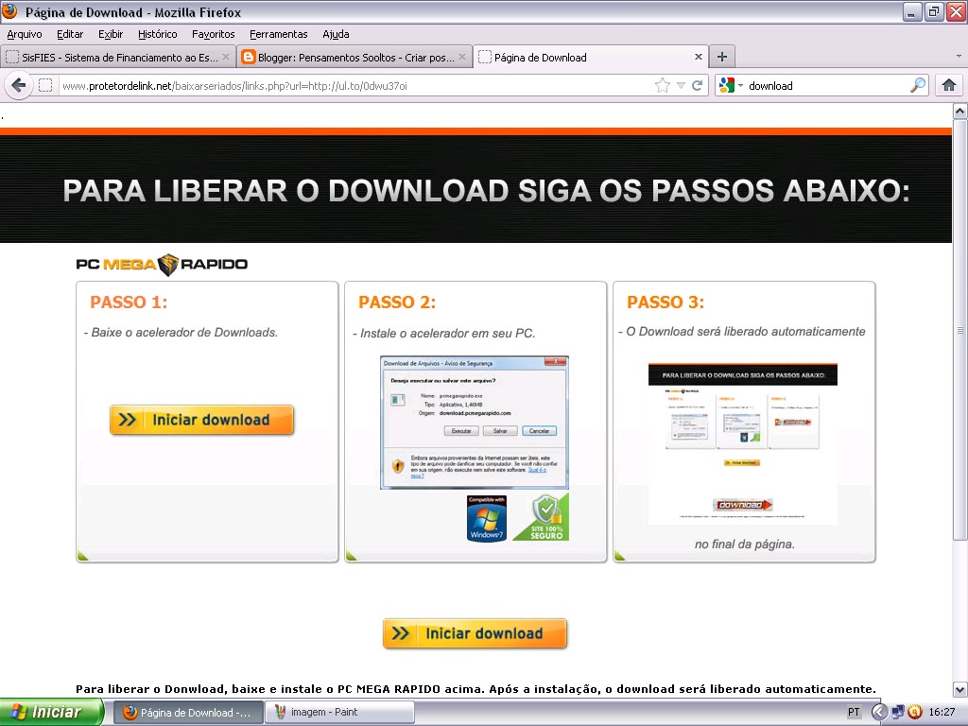Switch to imagem - Paint taskbar button
Image resolution: width=968 pixels, height=726 pixels.
[x=339, y=713]
